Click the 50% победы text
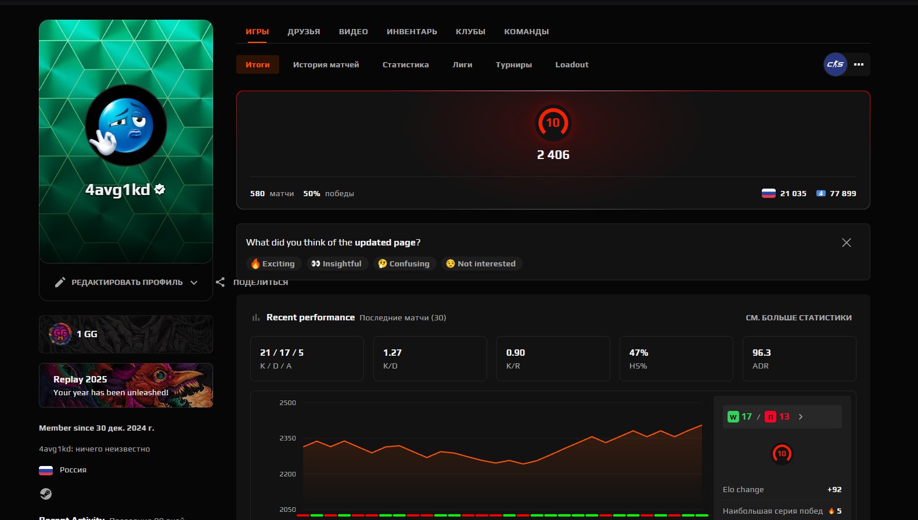 pos(329,193)
